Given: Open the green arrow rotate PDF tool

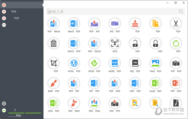Looking at the screenshot, I should click(x=176, y=43).
